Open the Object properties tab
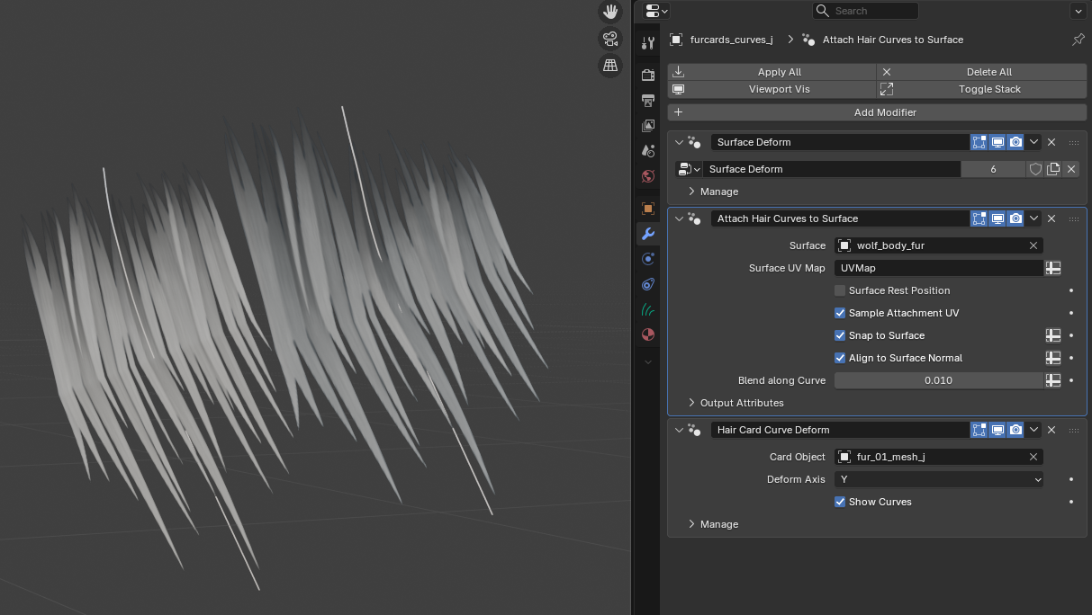Screen dimensions: 1092x615 pos(647,209)
